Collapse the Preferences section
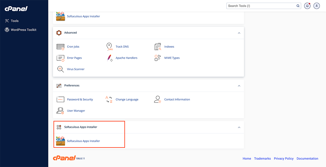This screenshot has height=167, width=326. pos(239,86)
